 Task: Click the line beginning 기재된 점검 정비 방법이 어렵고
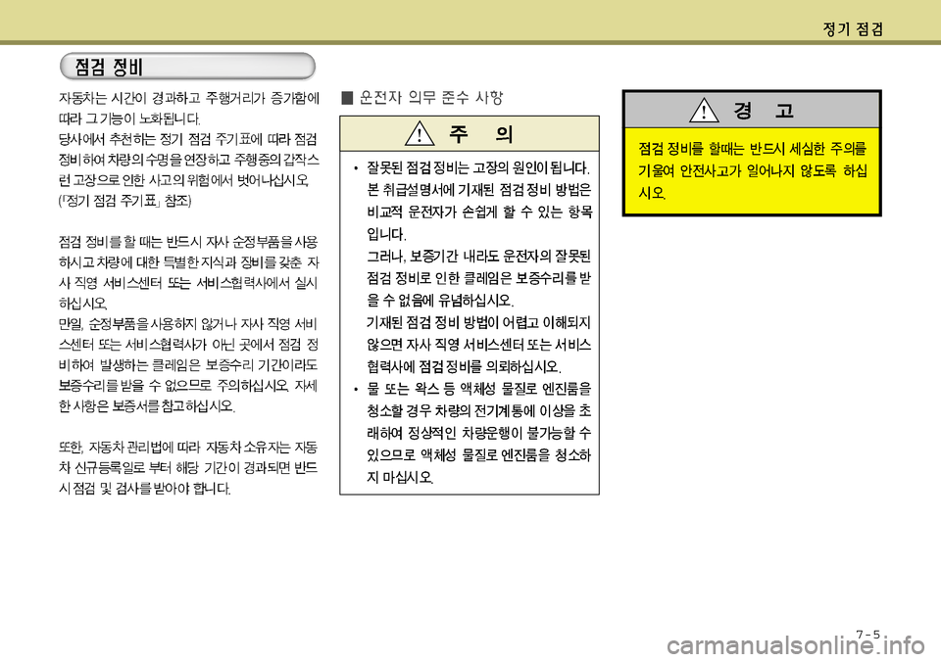coord(478,322)
